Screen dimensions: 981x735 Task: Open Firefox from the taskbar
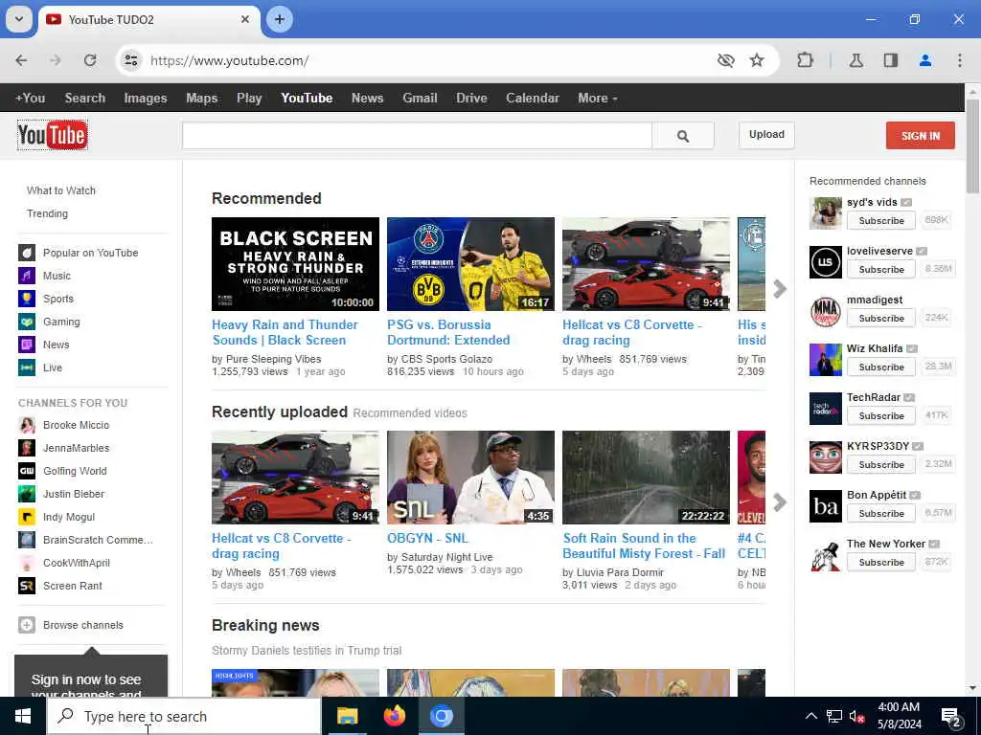(x=394, y=716)
